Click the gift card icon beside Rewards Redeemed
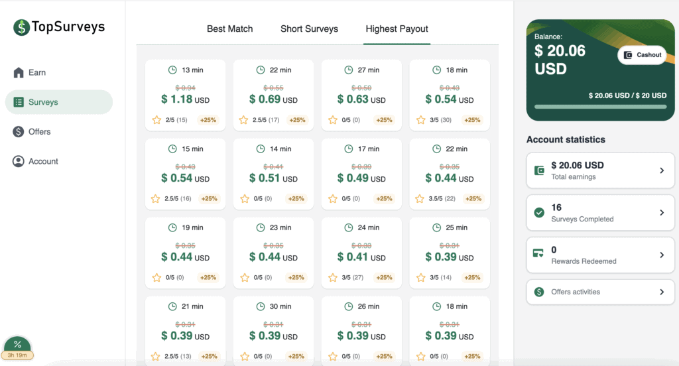The width and height of the screenshot is (679, 366). [x=539, y=255]
